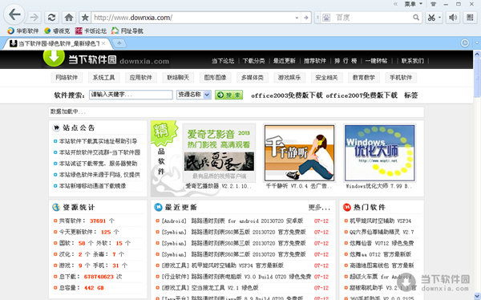Expand the tab list arrow at tab bar end
The image size is (481, 300).
[x=477, y=43]
